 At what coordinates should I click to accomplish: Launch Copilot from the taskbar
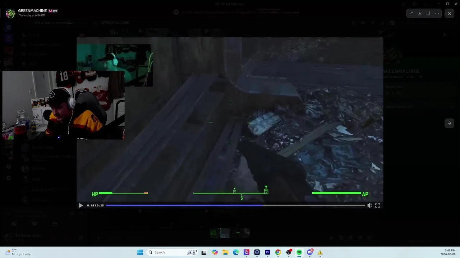coord(215,252)
